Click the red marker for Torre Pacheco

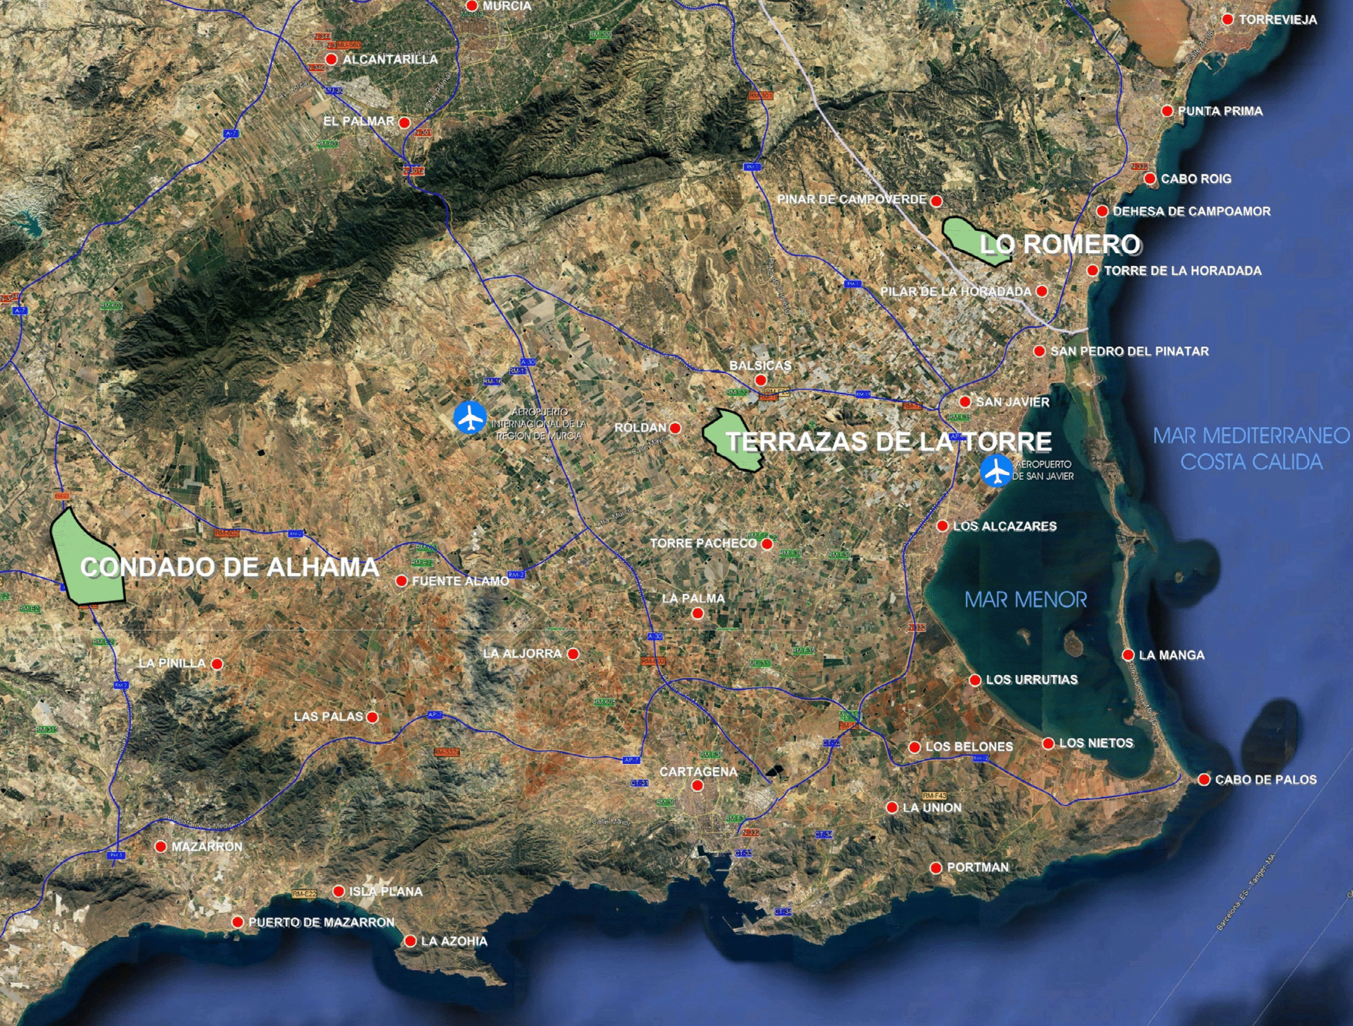767,544
